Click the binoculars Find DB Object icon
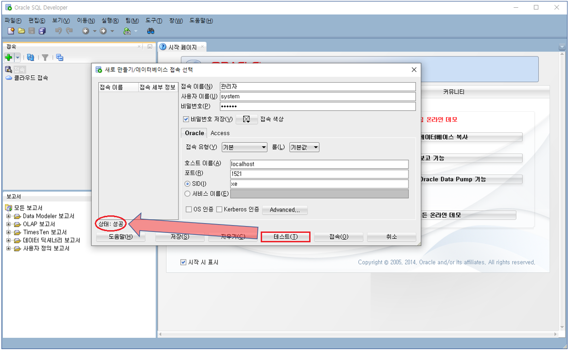This screenshot has width=569, height=351. (x=151, y=31)
